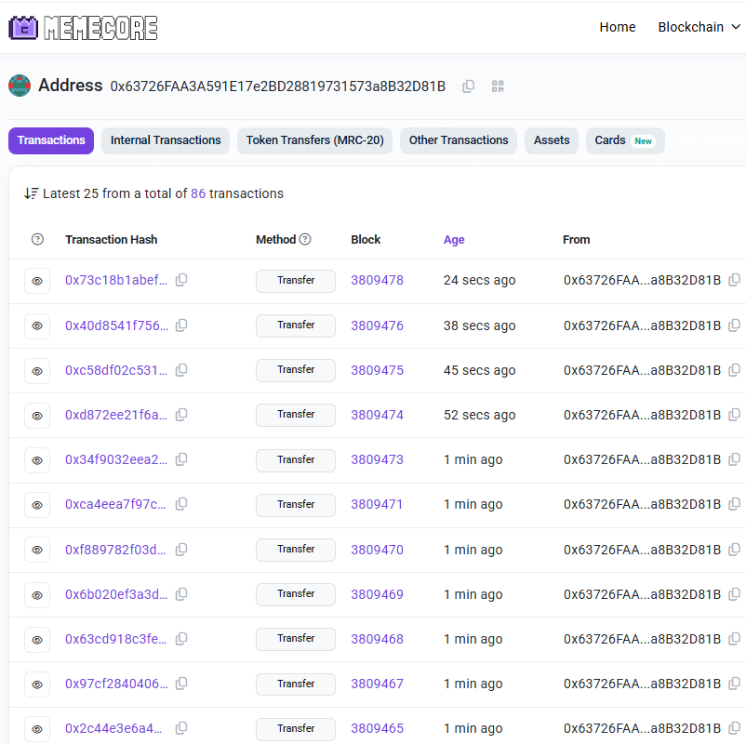The width and height of the screenshot is (746, 744).
Task: Click the Age column header
Action: pos(454,239)
